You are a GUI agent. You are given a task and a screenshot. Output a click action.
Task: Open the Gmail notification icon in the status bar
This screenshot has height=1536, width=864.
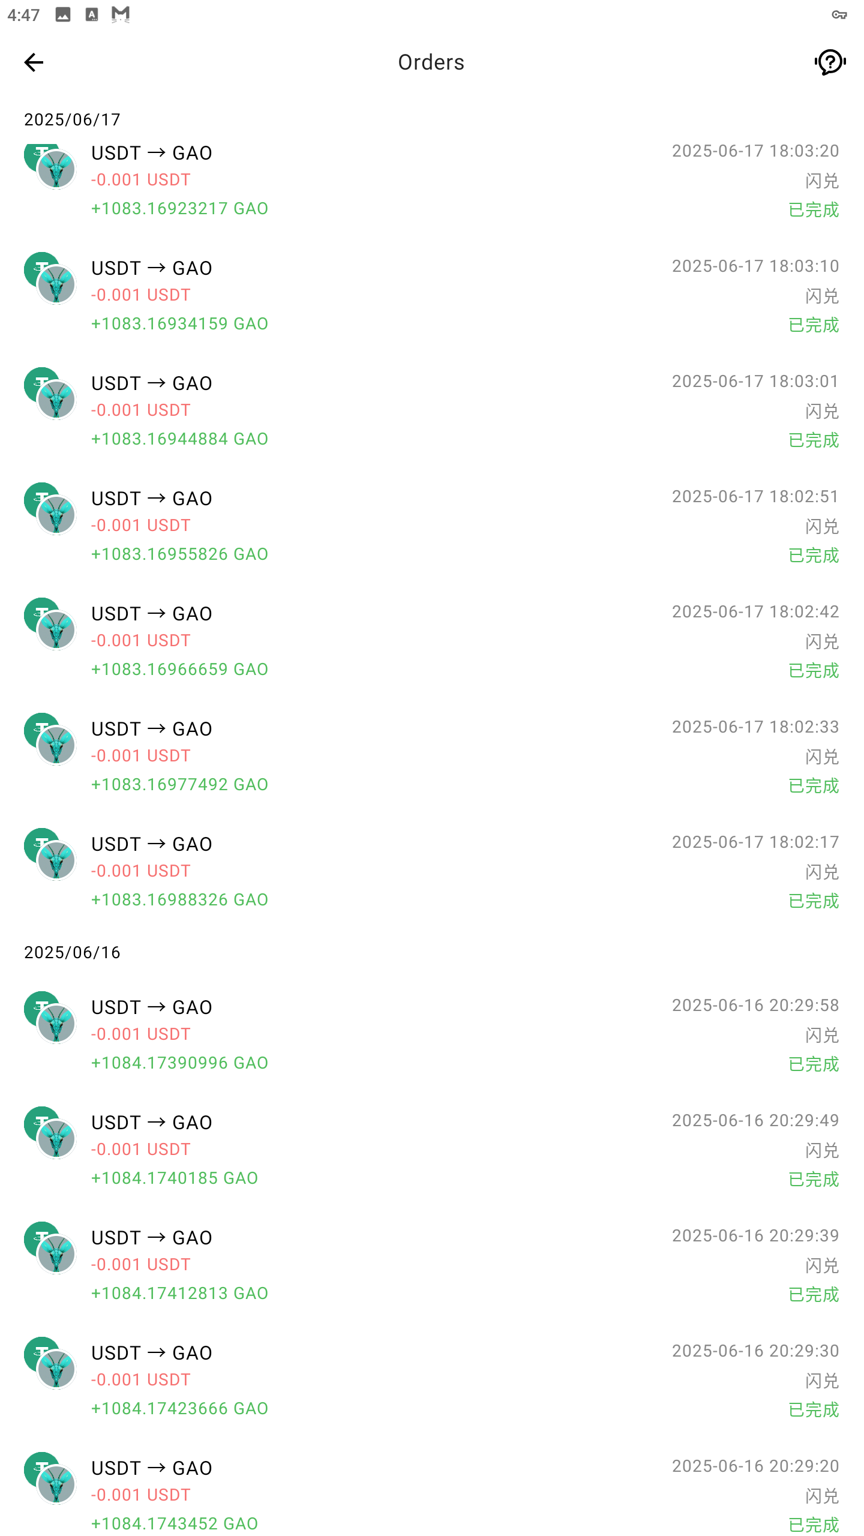(x=121, y=14)
